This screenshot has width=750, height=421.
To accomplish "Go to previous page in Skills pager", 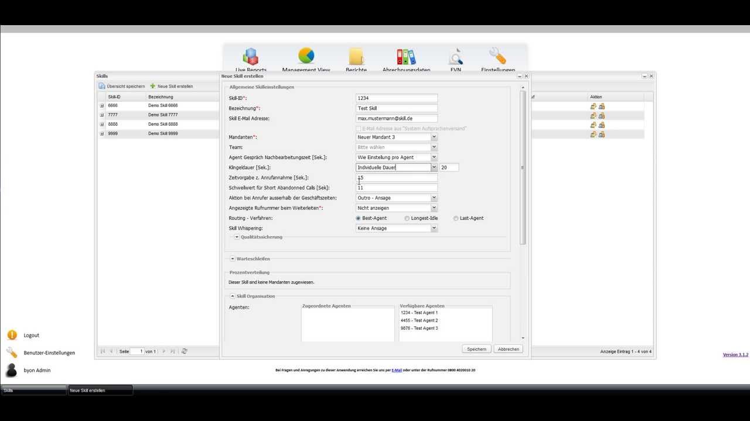I will [x=111, y=351].
